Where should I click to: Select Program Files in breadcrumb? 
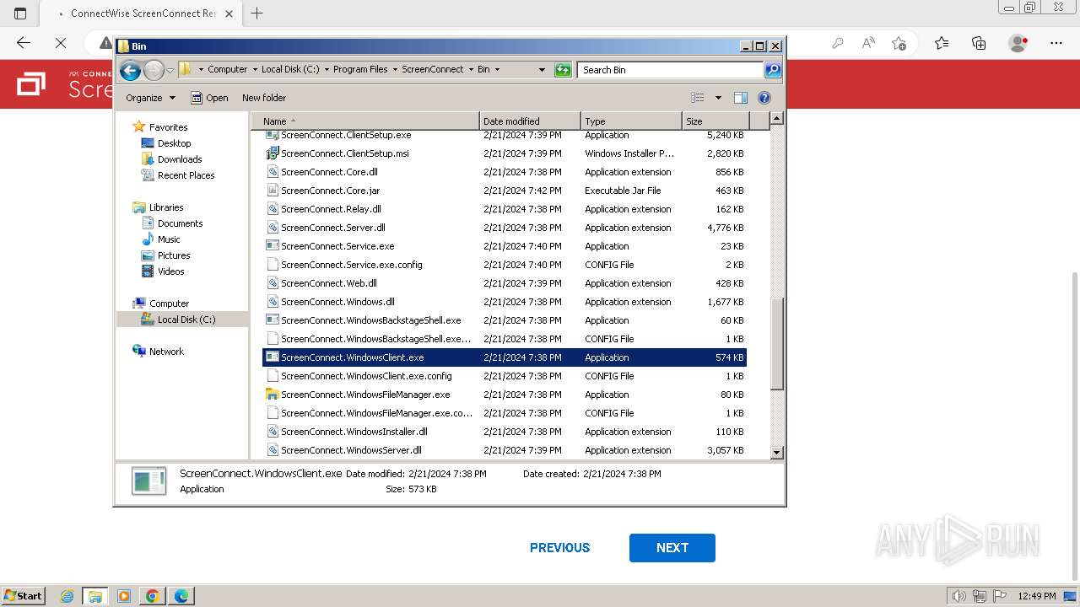[360, 69]
